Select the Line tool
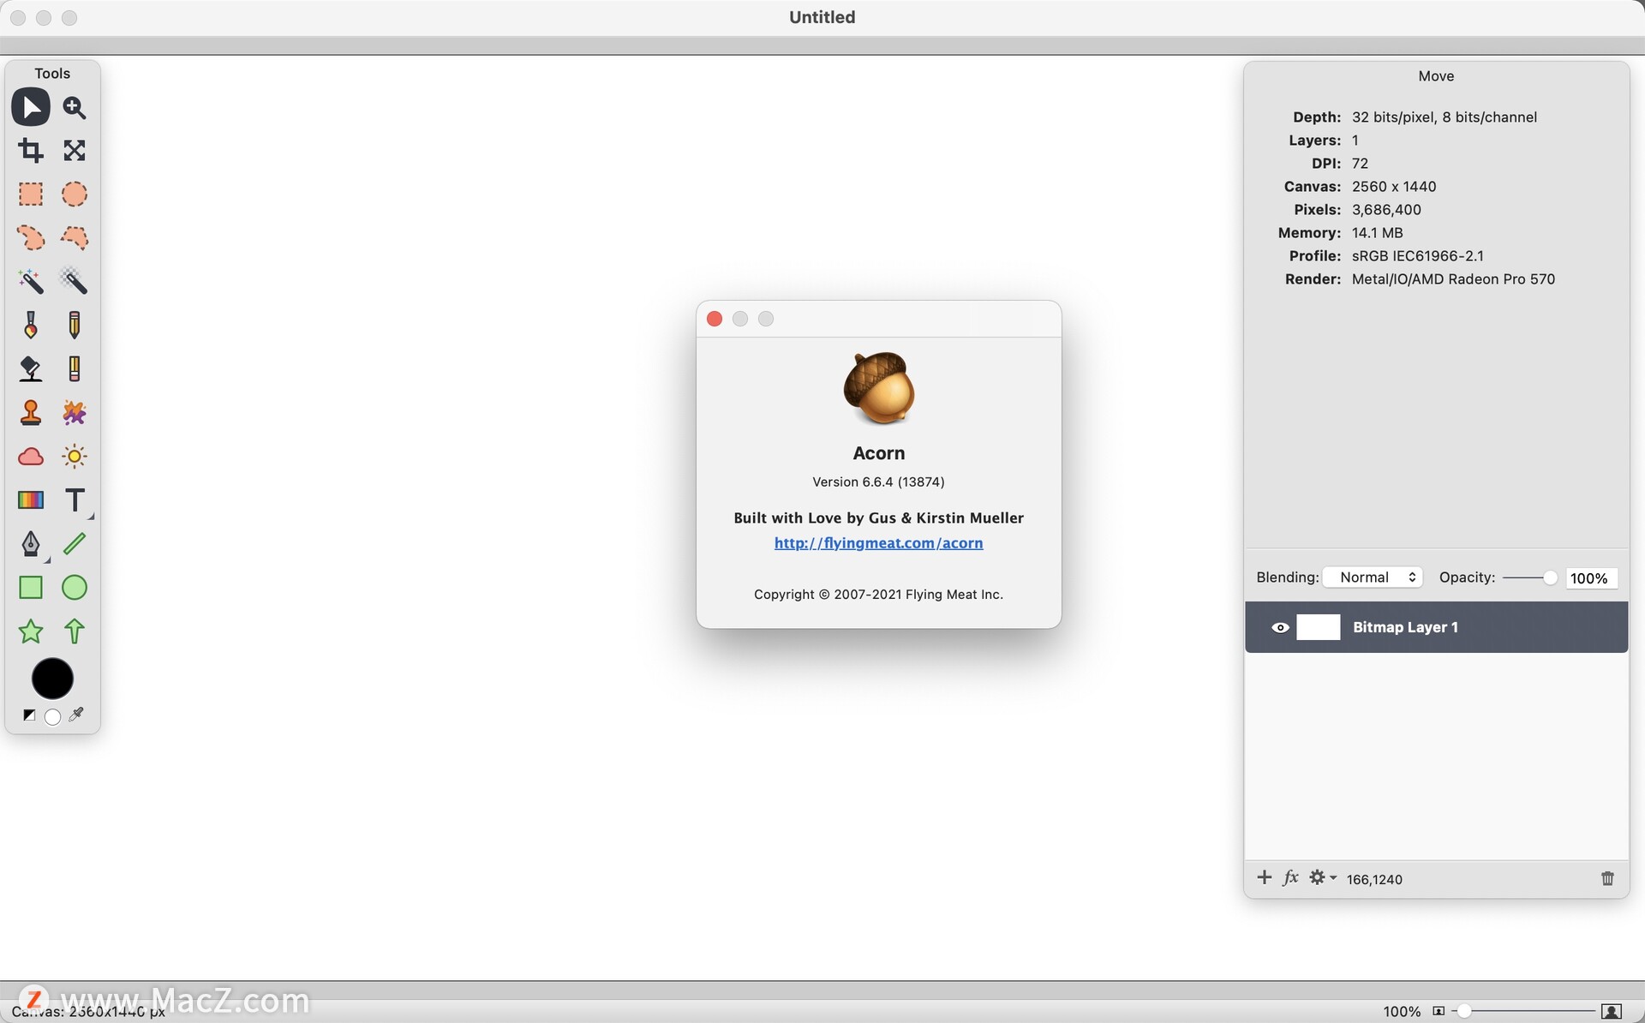The image size is (1645, 1023). [x=75, y=543]
